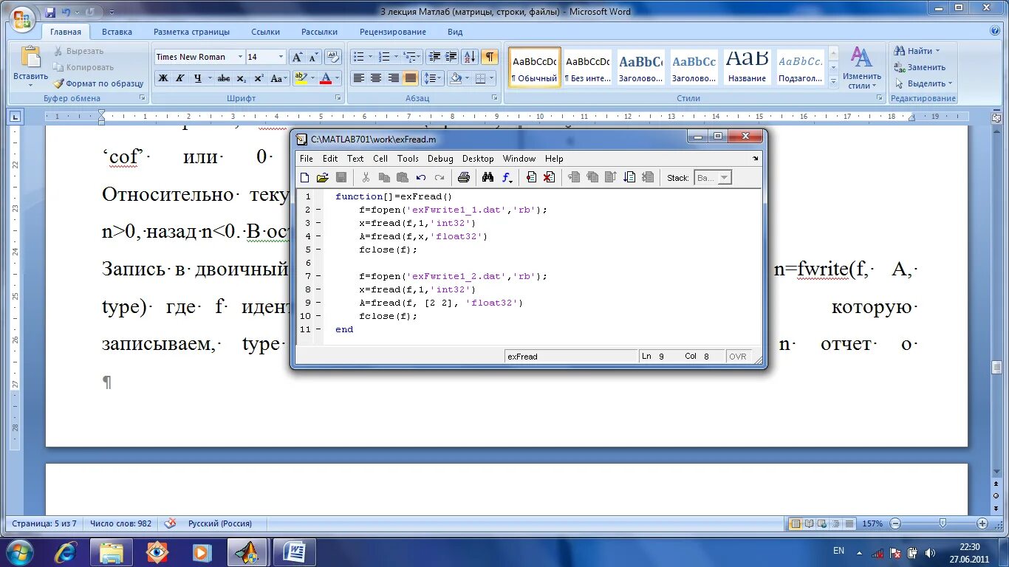Click Internet Explorer in the taskbar

66,552
